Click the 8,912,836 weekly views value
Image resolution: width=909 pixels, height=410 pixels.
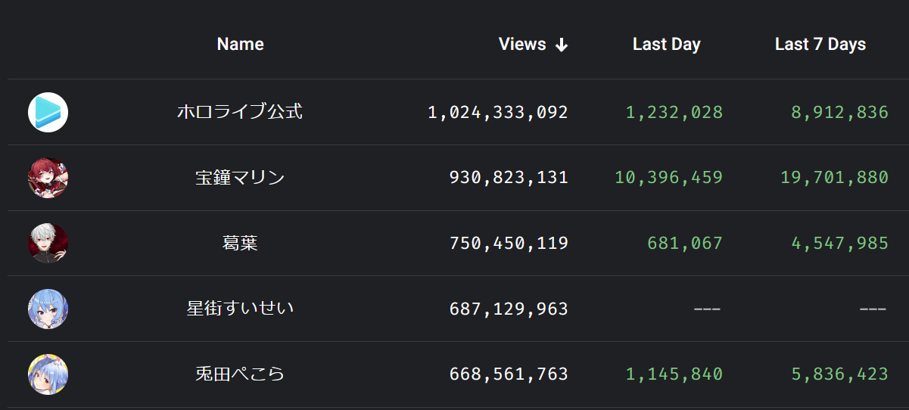pos(840,113)
